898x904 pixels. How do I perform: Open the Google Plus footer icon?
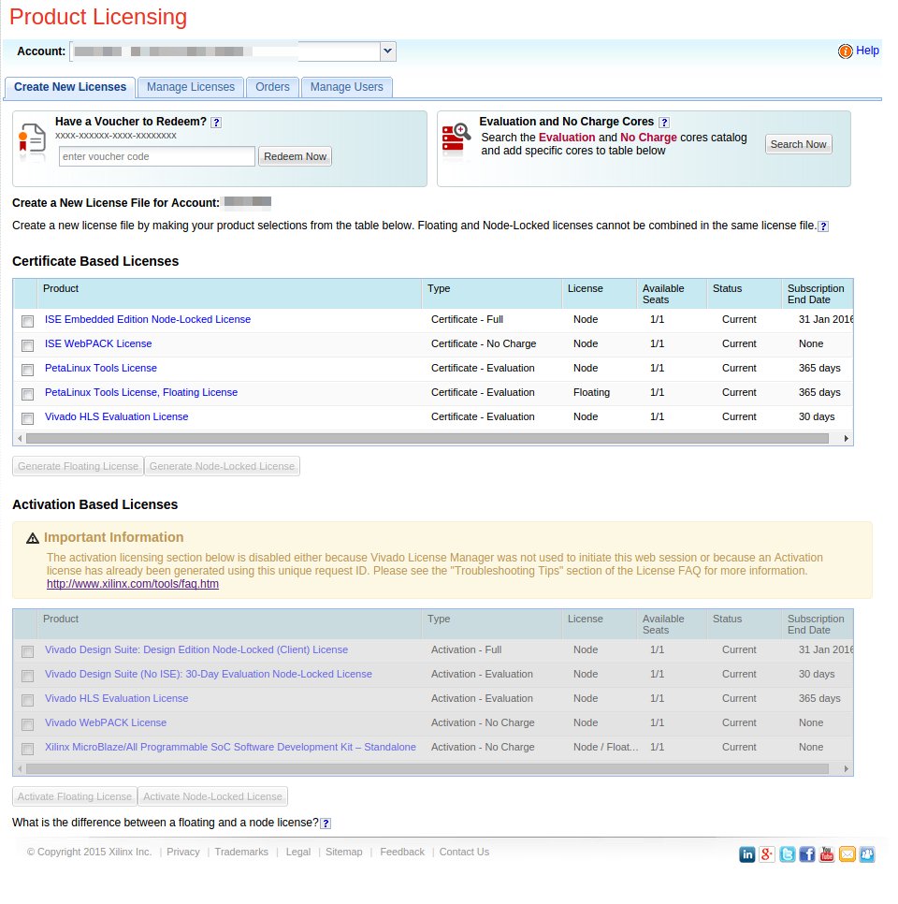[767, 854]
